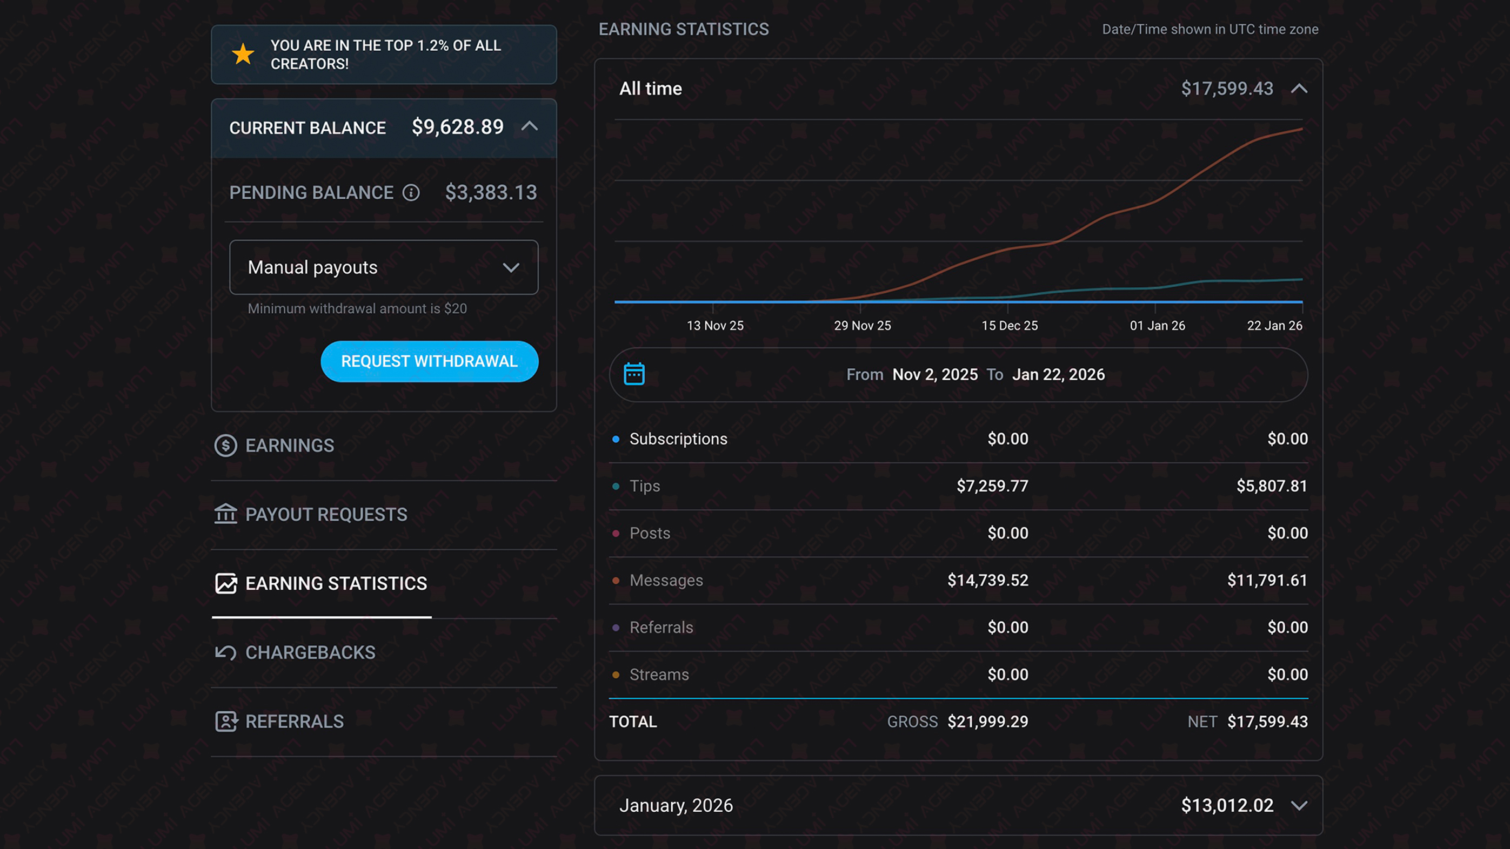
Task: Open the Chargebacks menu item
Action: point(310,652)
